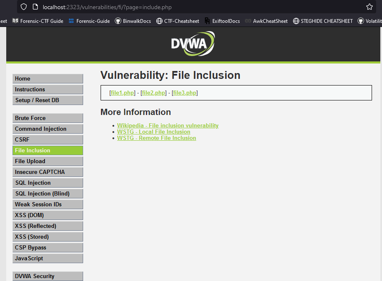Open the file3.php link
Screen dimensions: 382x281
tap(185, 93)
